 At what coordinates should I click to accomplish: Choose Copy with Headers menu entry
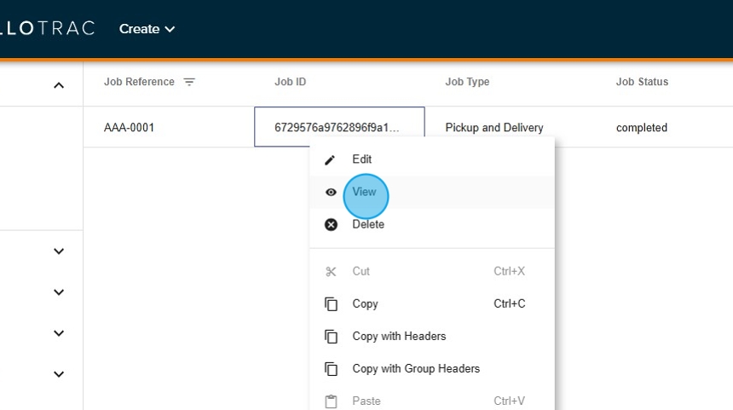tap(399, 337)
